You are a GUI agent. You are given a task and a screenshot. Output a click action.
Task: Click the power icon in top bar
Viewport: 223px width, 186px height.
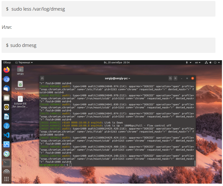click(215, 63)
